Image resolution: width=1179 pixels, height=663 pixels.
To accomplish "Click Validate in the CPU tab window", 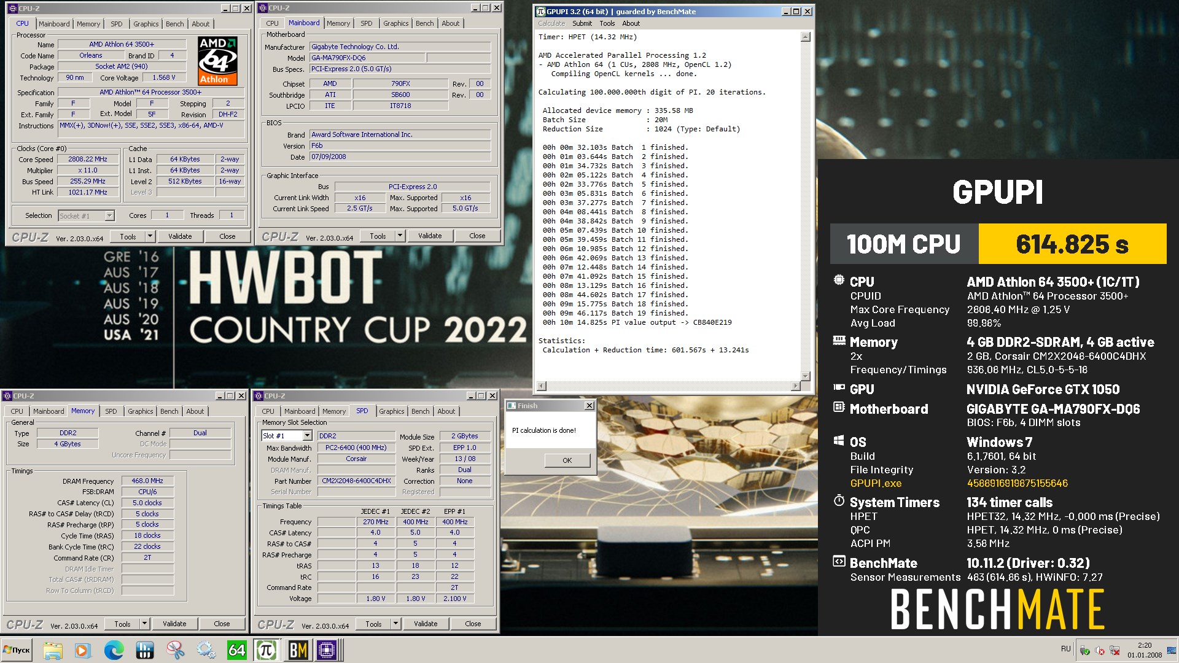I will click(180, 236).
